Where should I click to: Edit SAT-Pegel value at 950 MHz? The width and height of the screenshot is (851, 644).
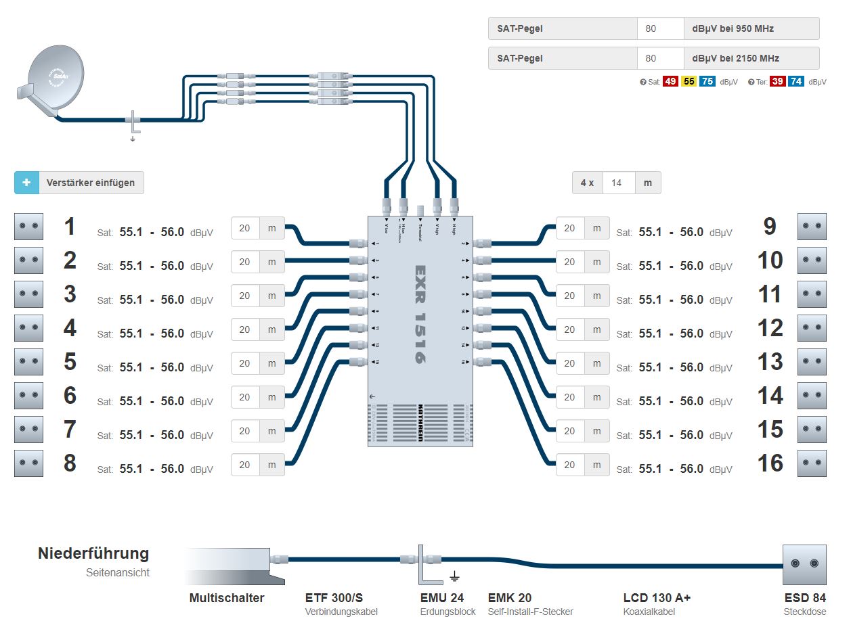click(x=660, y=28)
